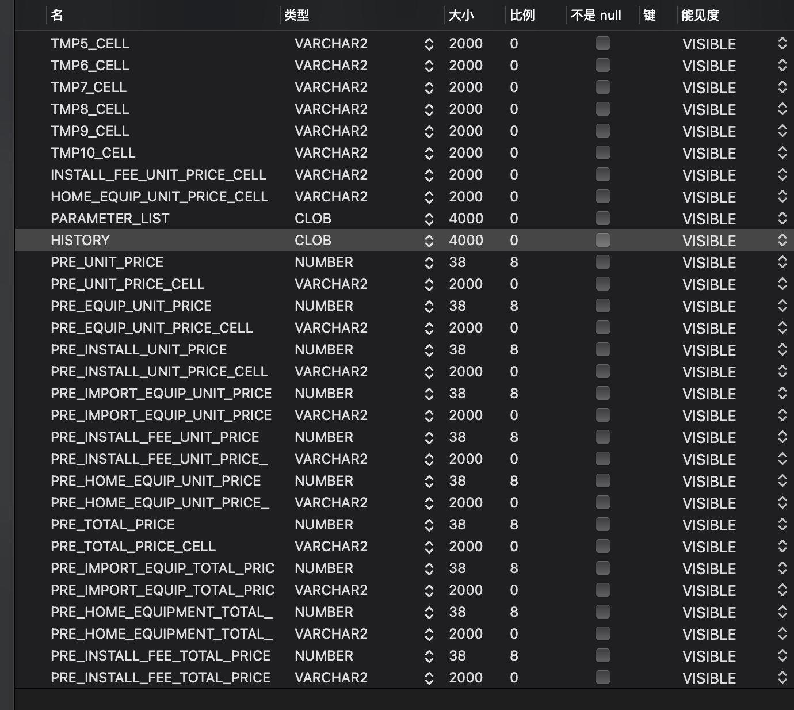Open type dropdown for HOME_EQUIP_UNIT_PRICE_CELL

(x=429, y=197)
